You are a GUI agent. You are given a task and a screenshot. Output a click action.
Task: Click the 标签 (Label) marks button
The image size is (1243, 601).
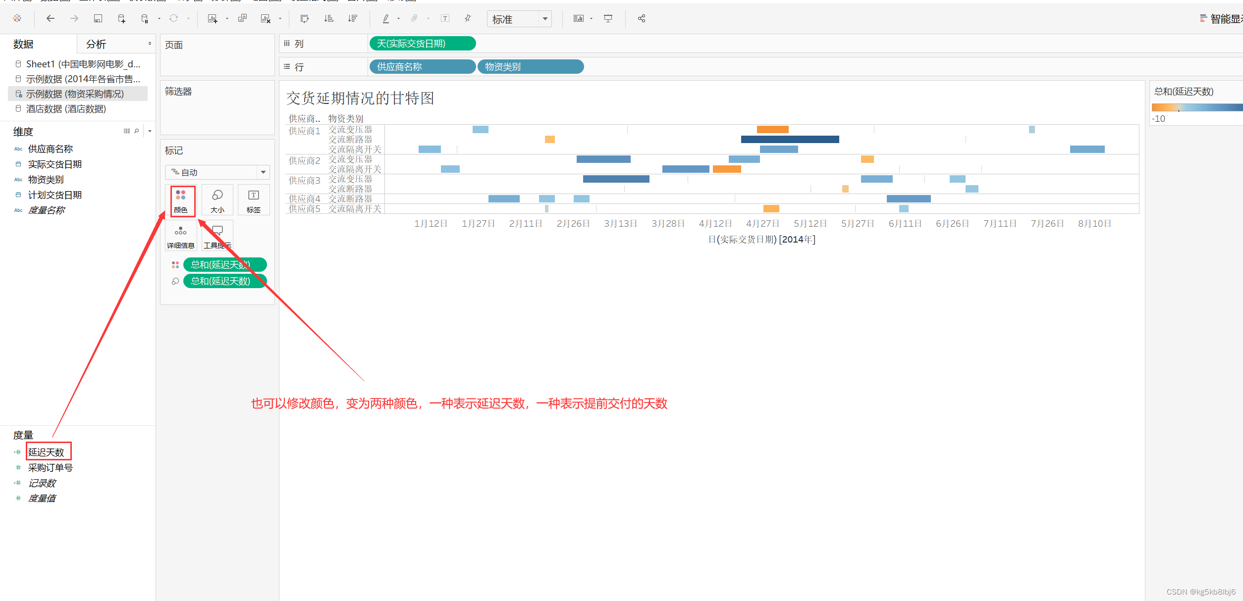[x=254, y=200]
